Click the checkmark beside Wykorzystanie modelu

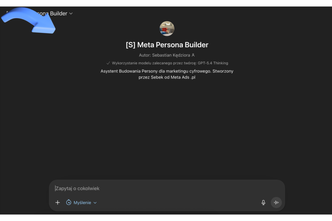click(108, 63)
